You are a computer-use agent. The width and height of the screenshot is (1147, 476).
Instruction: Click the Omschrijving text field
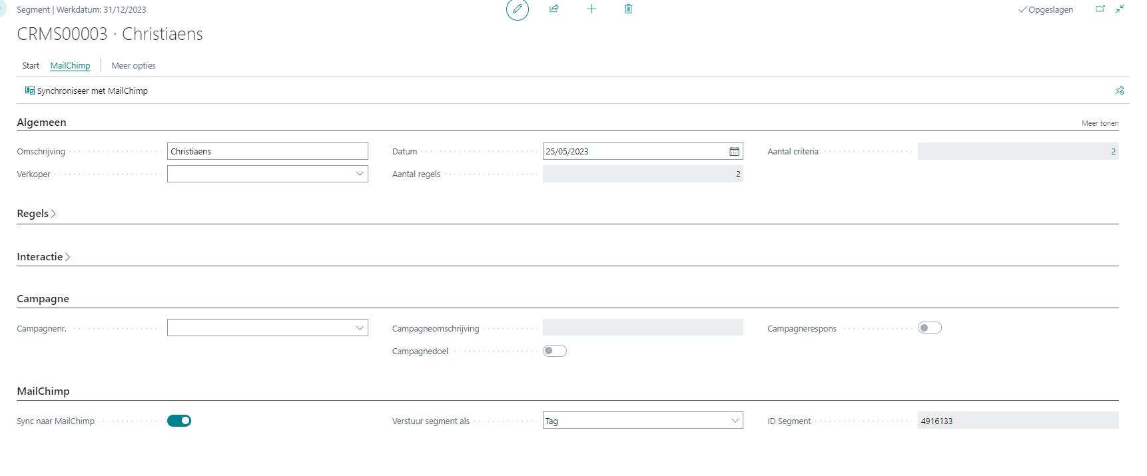(267, 152)
